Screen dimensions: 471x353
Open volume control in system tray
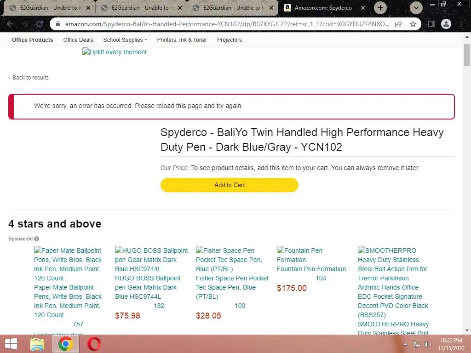pos(427,344)
